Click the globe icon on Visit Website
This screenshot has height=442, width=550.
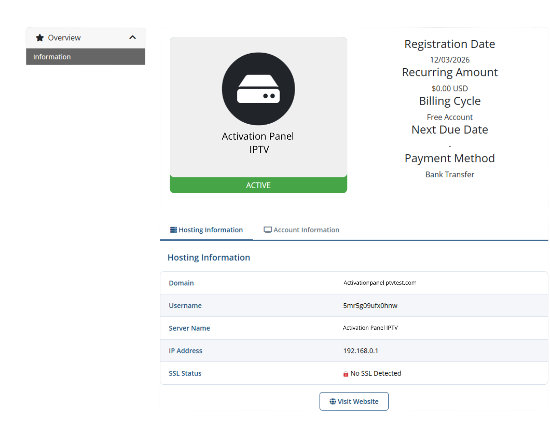332,402
